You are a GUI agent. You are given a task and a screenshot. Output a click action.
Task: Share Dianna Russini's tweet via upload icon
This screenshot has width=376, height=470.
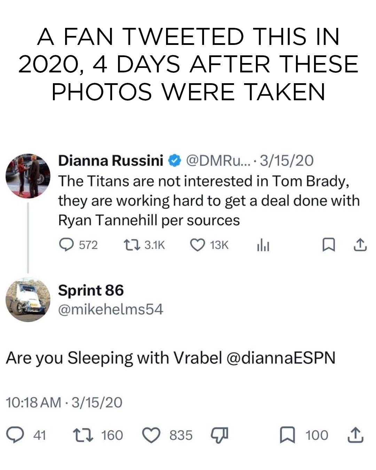360,245
